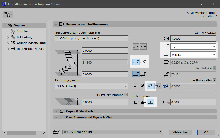Click the riser height icon
Viewport: 220px width, 138px height.
click(x=166, y=55)
